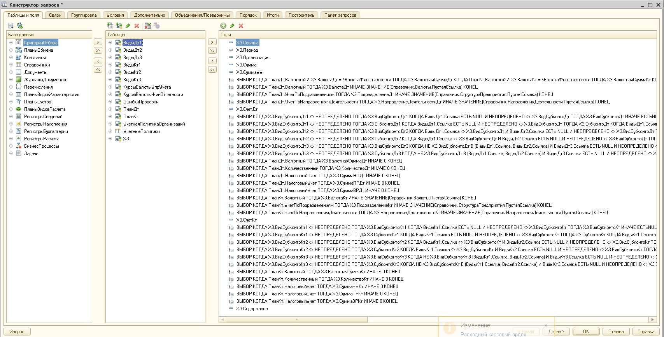664x337 pixels.
Task: Open the Построитель tab
Action: (301, 15)
